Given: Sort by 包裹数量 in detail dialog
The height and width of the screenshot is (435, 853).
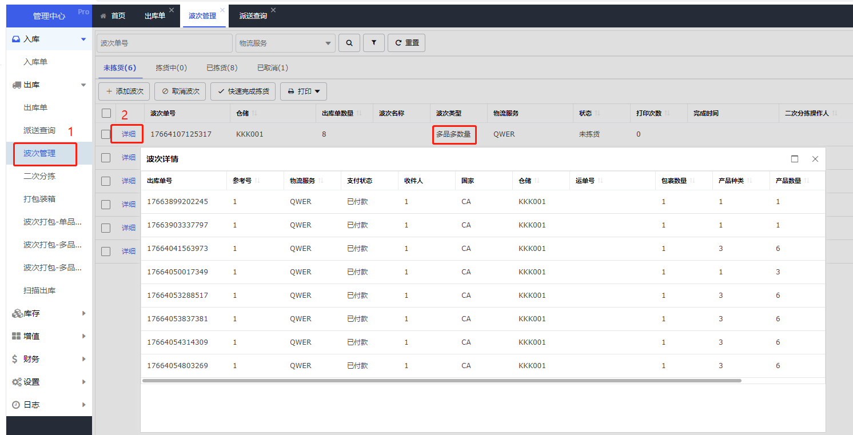Looking at the screenshot, I should pos(692,181).
